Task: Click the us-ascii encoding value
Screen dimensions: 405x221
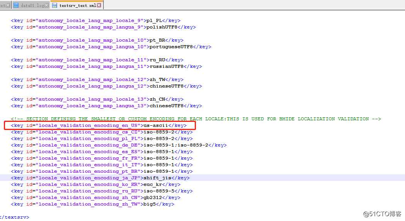Action: [x=155, y=125]
